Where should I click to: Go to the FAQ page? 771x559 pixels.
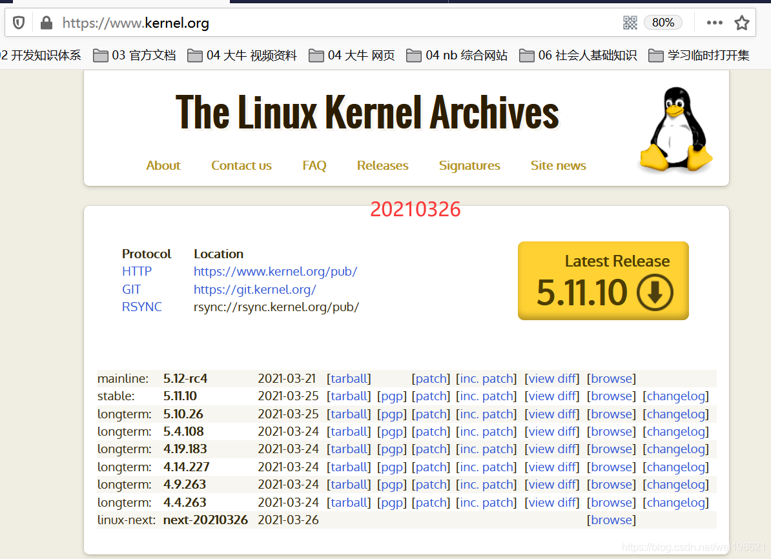click(x=314, y=166)
